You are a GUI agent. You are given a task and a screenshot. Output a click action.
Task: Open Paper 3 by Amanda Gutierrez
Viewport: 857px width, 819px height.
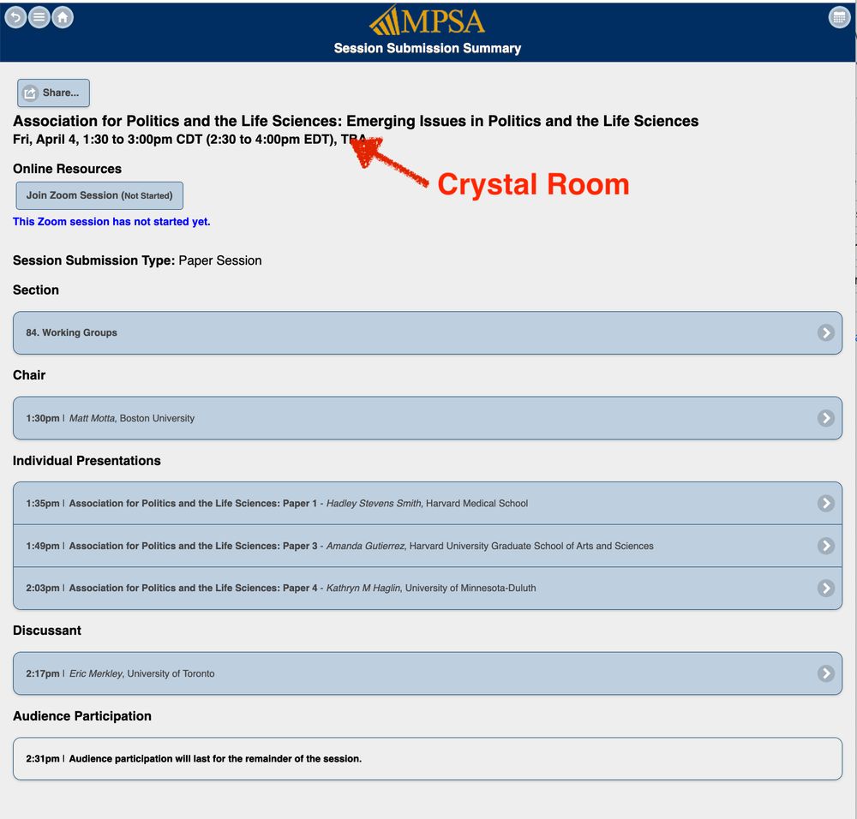[x=428, y=546]
